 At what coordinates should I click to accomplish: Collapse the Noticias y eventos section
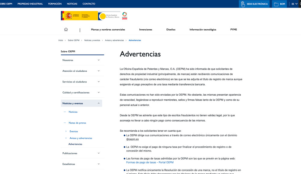click(x=98, y=103)
